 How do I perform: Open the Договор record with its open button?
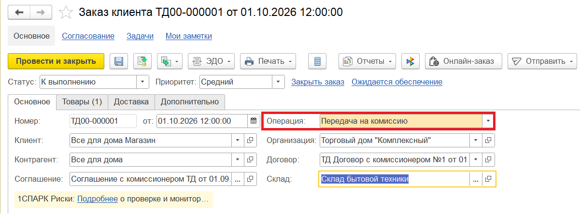(488, 159)
